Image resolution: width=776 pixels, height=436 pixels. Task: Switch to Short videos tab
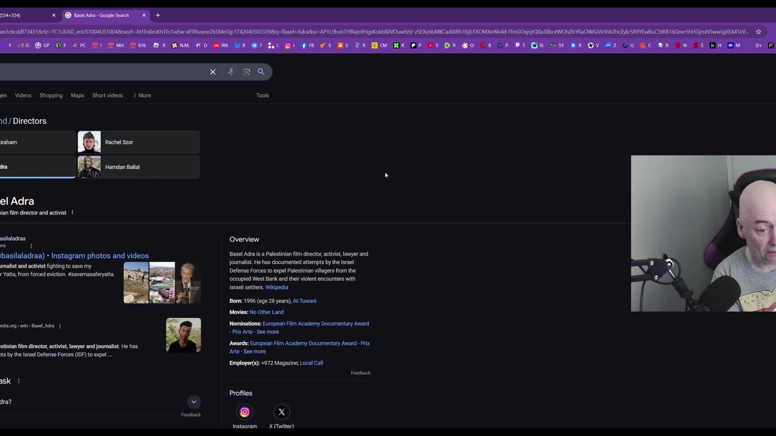[107, 95]
